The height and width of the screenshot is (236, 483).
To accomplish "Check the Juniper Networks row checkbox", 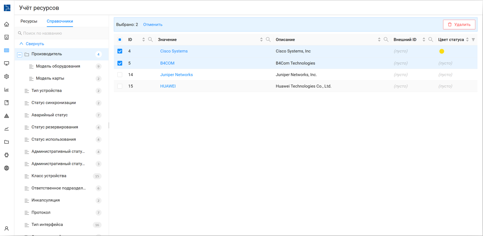I will pyautogui.click(x=120, y=75).
